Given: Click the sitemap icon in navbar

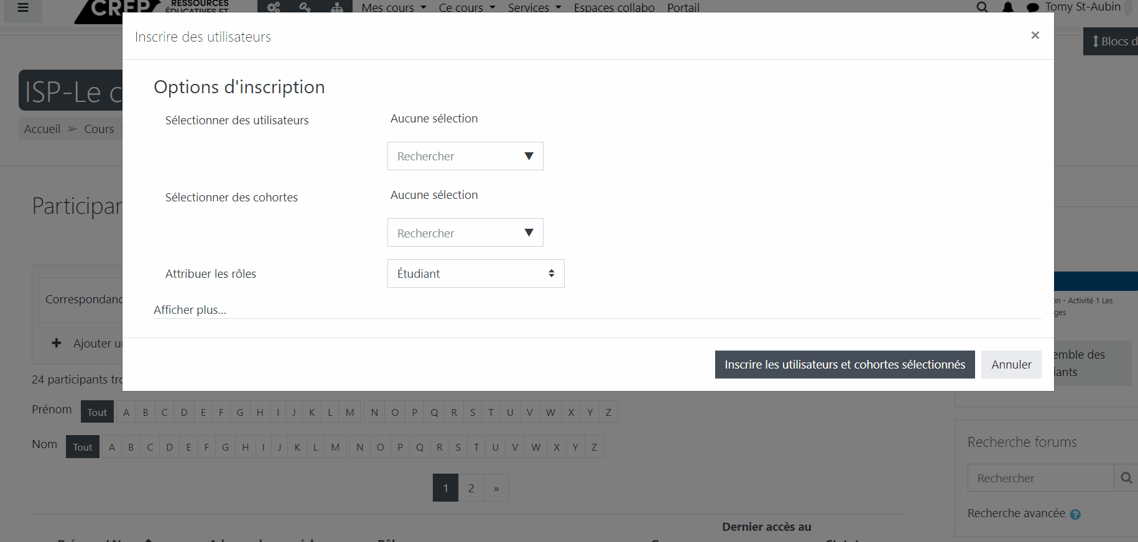Looking at the screenshot, I should (x=336, y=7).
